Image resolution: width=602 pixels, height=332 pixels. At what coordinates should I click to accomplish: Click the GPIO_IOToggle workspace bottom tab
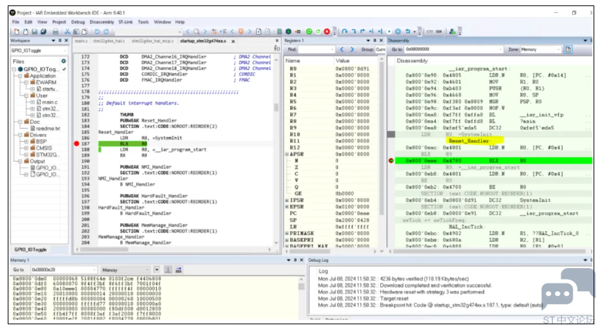[30, 250]
